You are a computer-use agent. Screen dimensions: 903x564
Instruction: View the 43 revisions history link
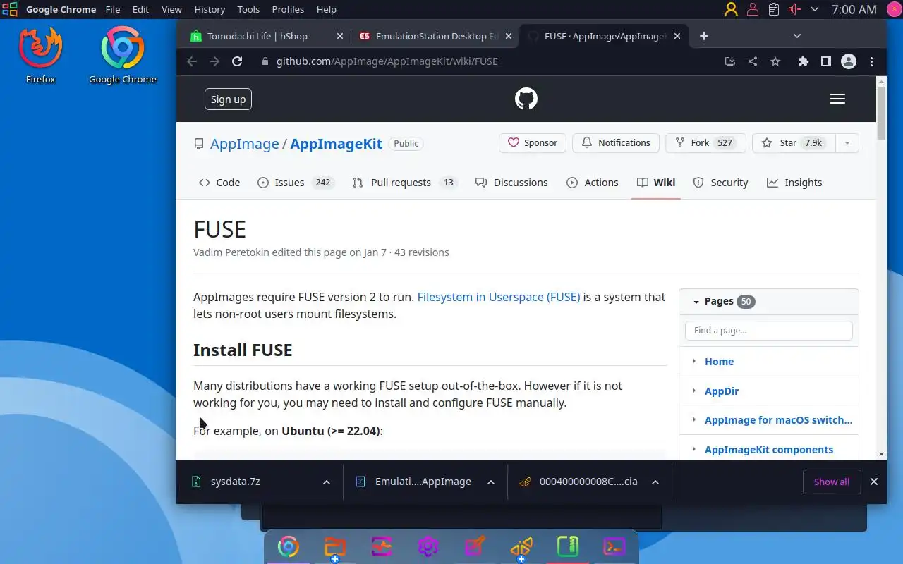click(x=422, y=252)
